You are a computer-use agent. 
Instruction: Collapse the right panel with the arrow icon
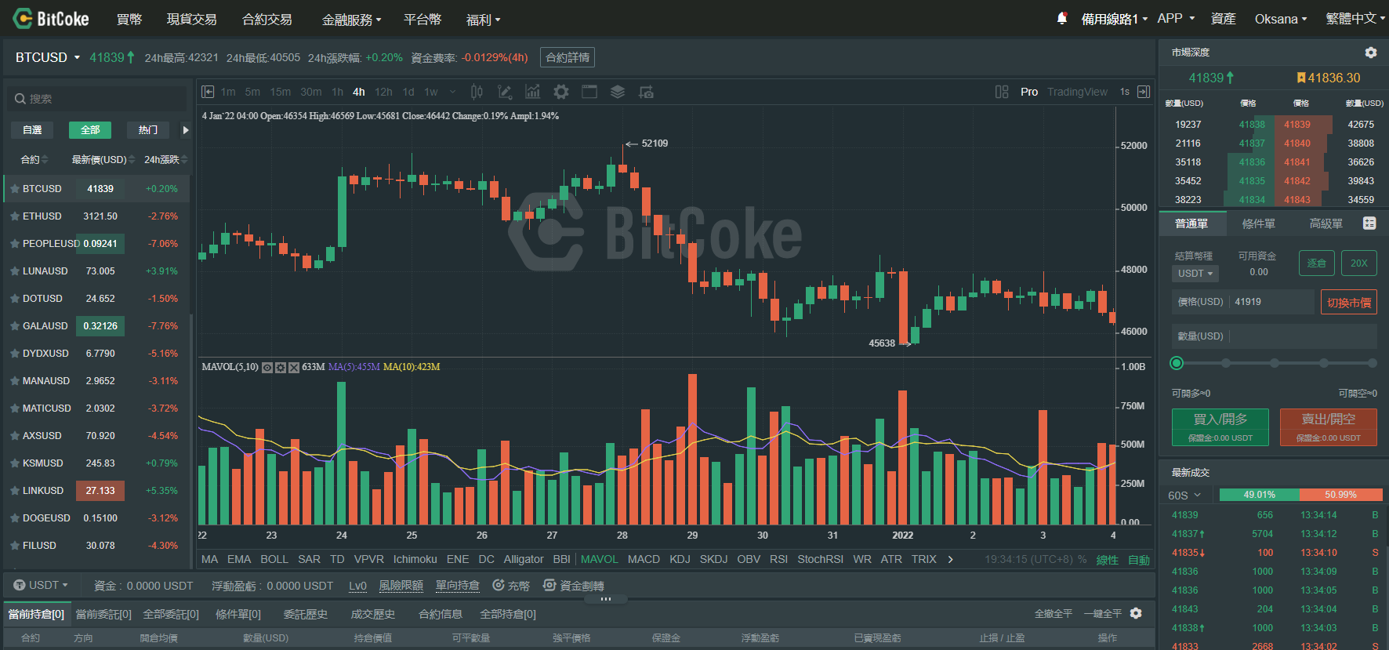point(1144,92)
